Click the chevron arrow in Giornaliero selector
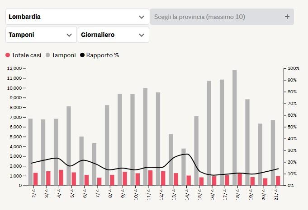This screenshot has height=210, width=308. pos(142,35)
